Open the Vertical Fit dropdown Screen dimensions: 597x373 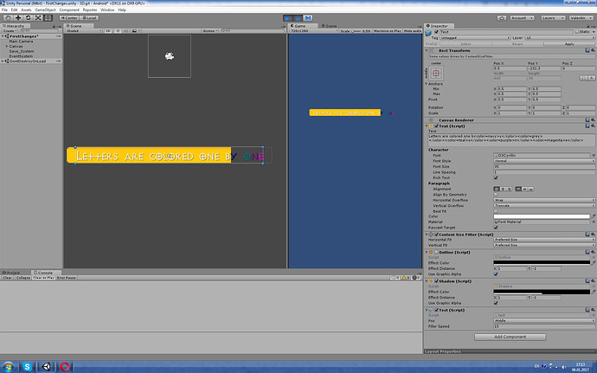(544, 246)
